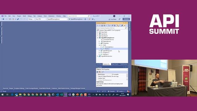Screen dimensions: 197x111
Task: Click the browser refresh icon beside the run button
Action: pyautogui.click(x=85, y=19)
